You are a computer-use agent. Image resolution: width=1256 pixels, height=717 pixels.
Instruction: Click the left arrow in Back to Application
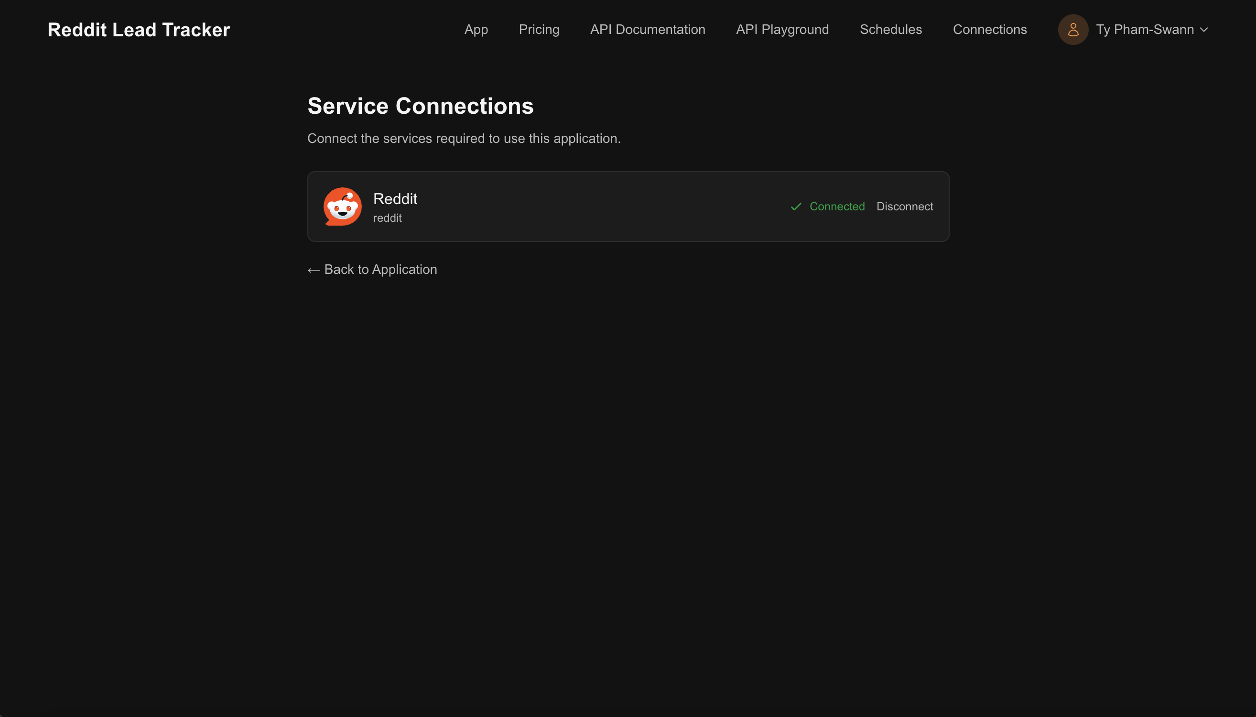pyautogui.click(x=314, y=270)
